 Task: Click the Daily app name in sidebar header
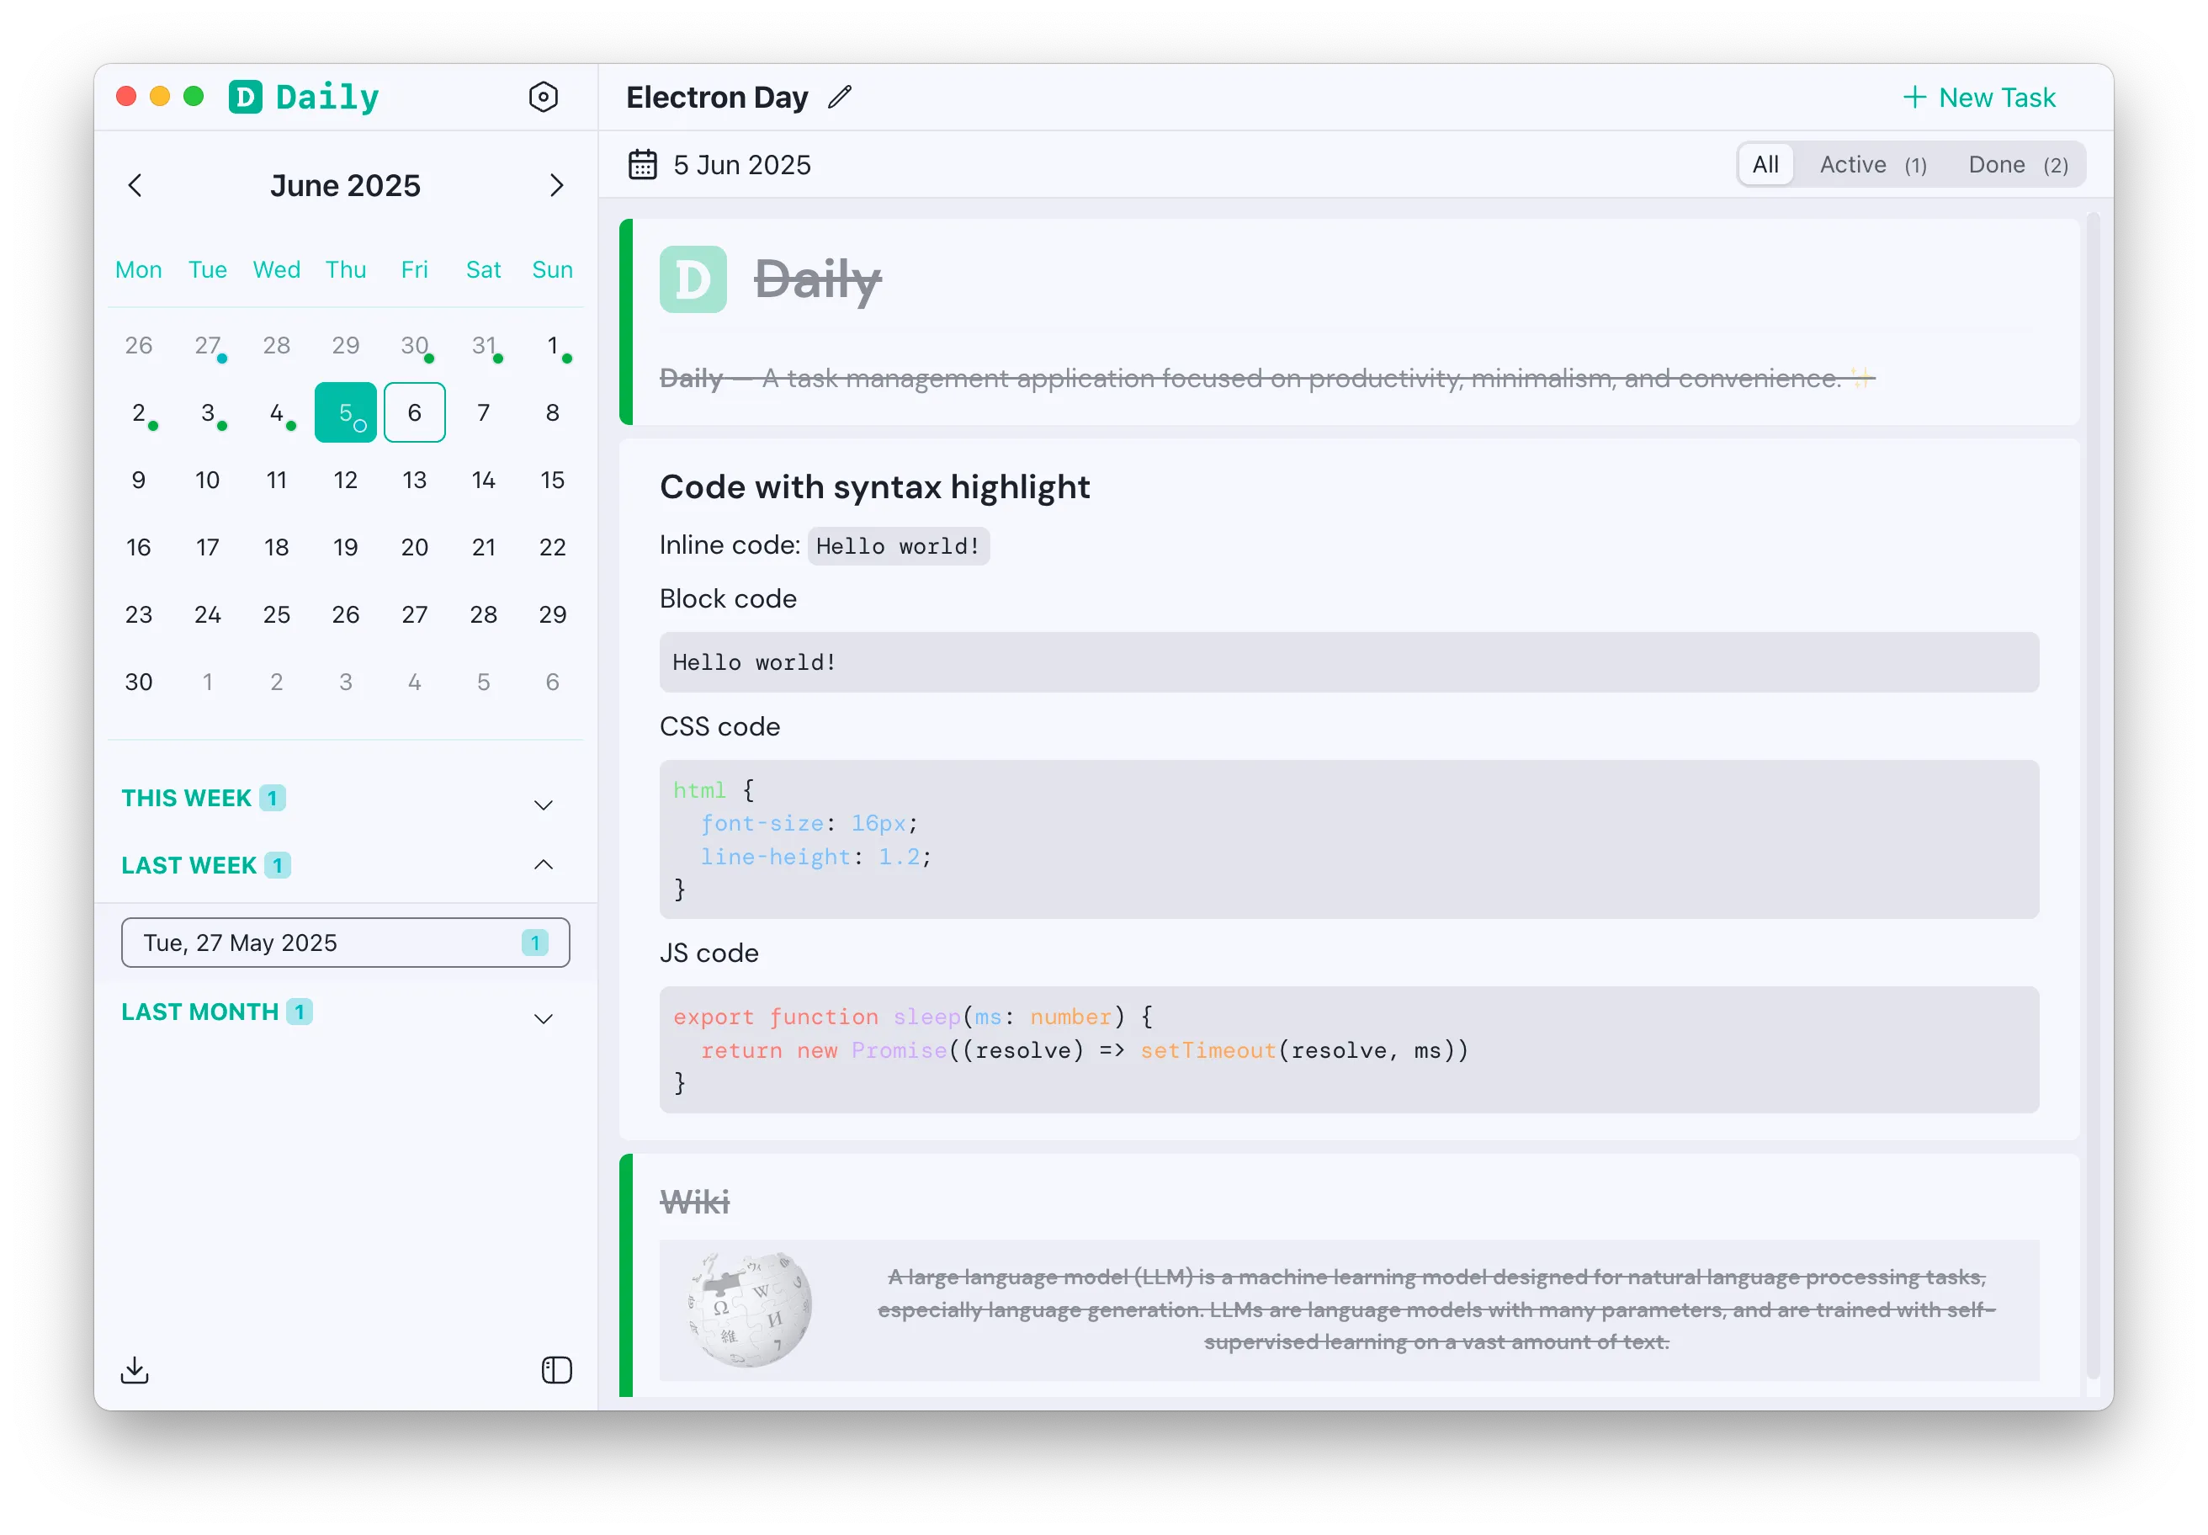click(x=327, y=97)
